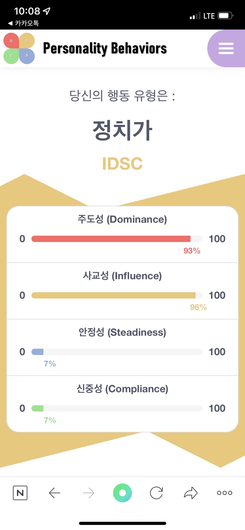The height and width of the screenshot is (530, 245).
Task: Tap the battery indicator in status bar
Action: click(x=226, y=16)
